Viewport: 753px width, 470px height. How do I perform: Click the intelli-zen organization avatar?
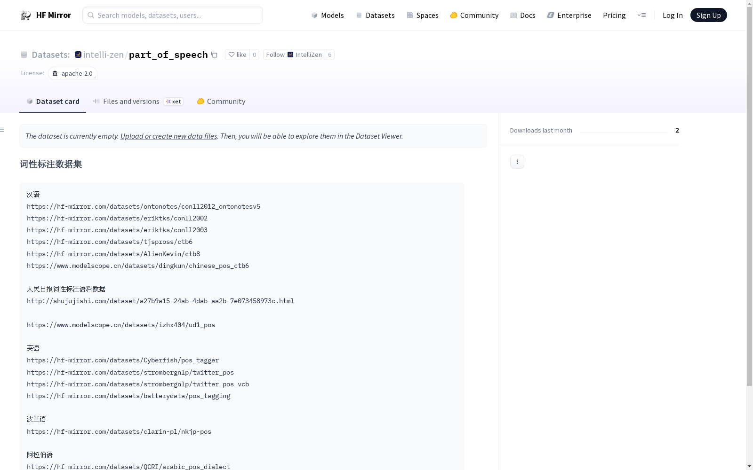click(78, 55)
